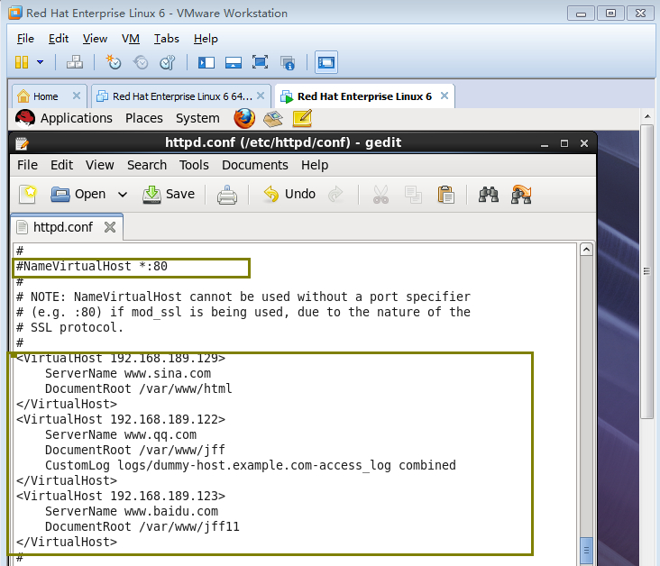The width and height of the screenshot is (660, 566).
Task: Show or hide the VMware sidebar
Action: coord(206,63)
